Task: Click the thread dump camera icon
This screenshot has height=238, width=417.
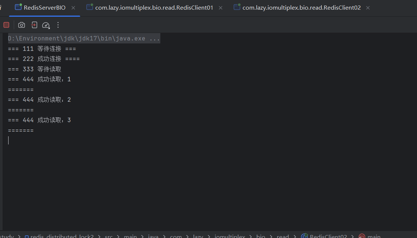Action: click(x=22, y=25)
